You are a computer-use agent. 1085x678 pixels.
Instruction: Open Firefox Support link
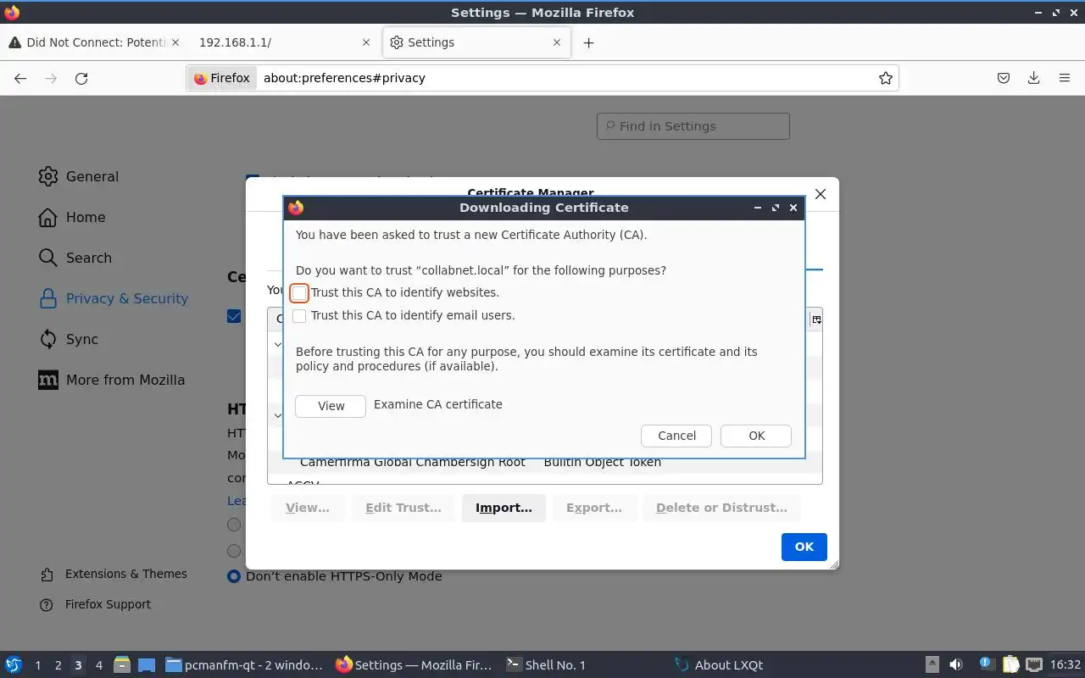[x=96, y=604]
